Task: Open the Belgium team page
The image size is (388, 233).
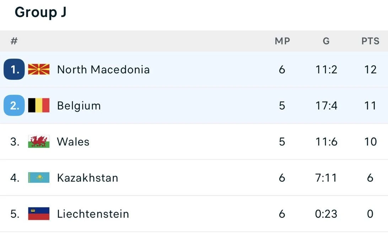Action: pyautogui.click(x=79, y=106)
